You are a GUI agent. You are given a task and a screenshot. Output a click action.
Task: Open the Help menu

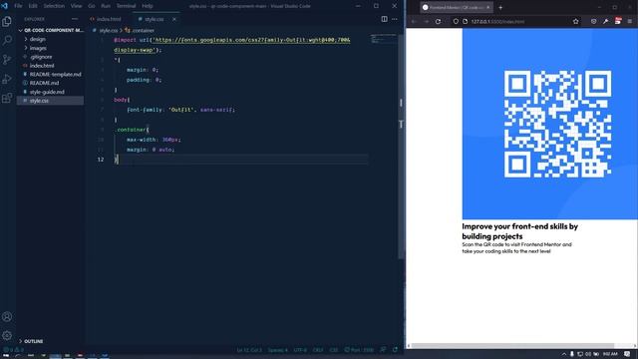[148, 6]
